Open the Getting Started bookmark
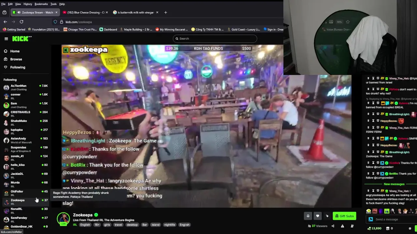The image size is (417, 234). pos(14,29)
